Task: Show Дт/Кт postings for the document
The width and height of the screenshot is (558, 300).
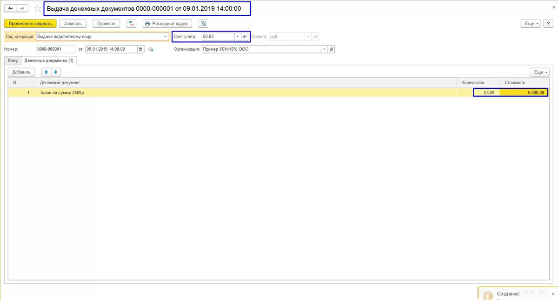Action: click(x=131, y=23)
